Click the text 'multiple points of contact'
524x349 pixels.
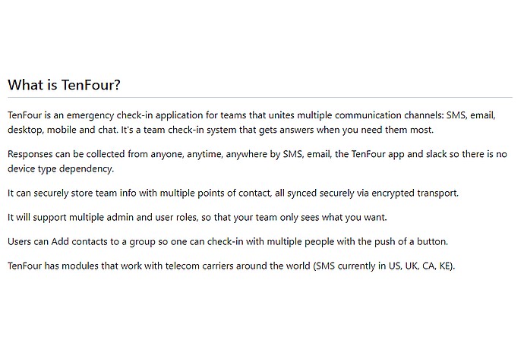tap(216, 193)
